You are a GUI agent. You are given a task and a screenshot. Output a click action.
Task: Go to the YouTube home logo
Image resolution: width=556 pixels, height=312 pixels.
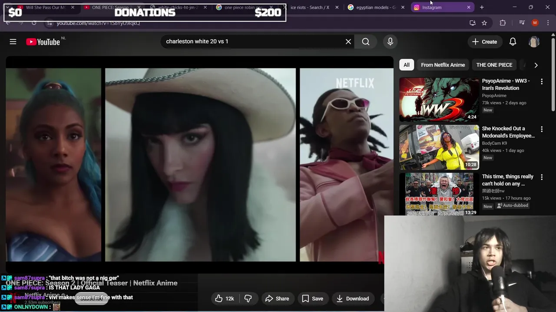(43, 42)
